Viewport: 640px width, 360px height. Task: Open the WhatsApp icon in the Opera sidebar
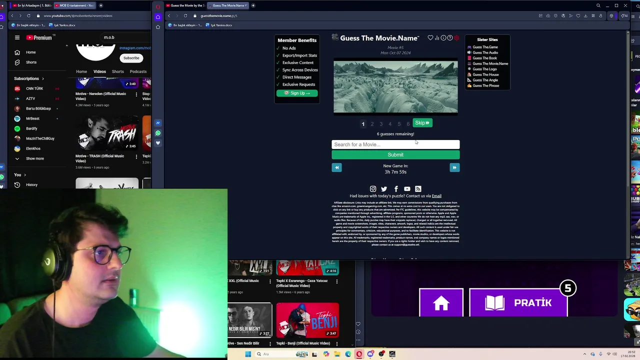[158, 133]
